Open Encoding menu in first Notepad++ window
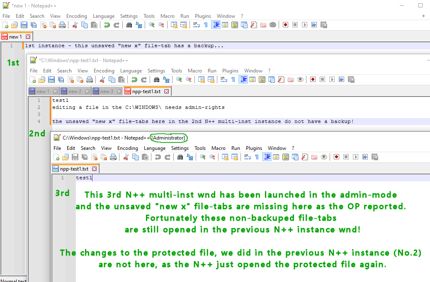This screenshot has height=282, width=430. [x=77, y=16]
